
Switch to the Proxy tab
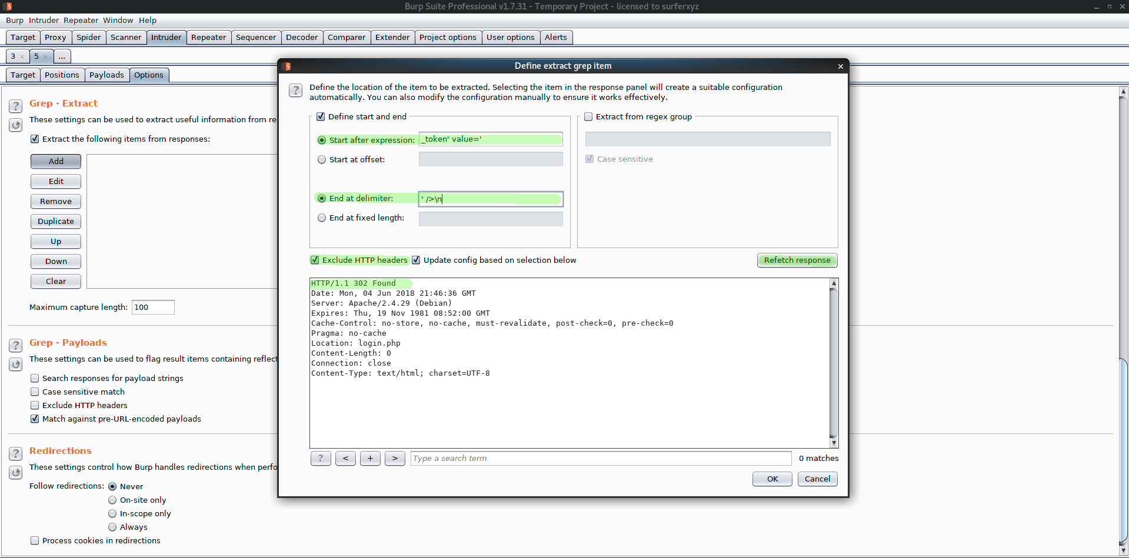(x=55, y=37)
